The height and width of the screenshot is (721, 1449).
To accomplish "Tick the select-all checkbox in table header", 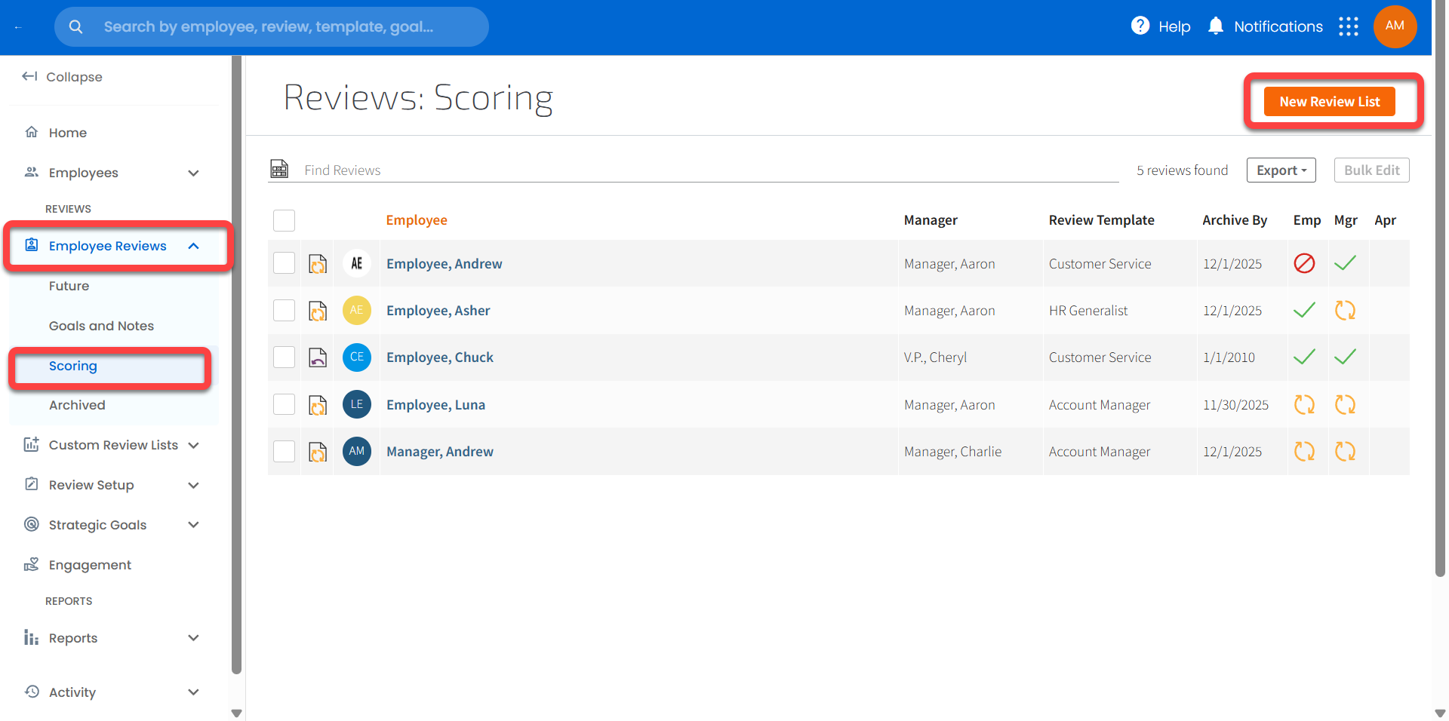I will [x=284, y=220].
